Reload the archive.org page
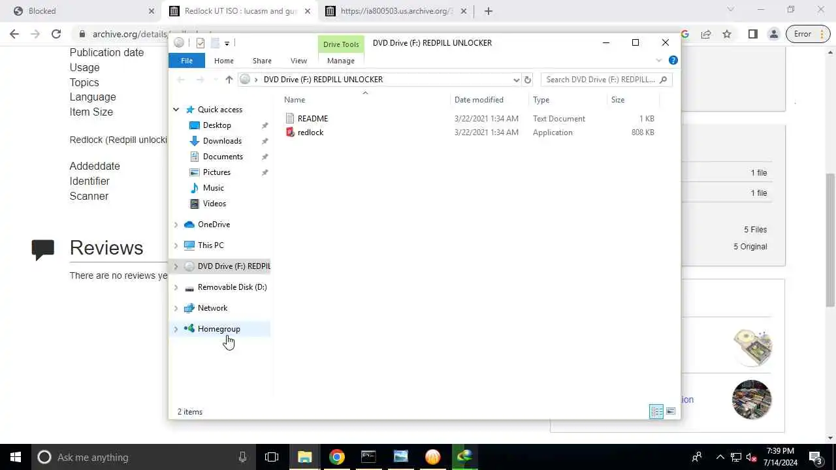Image resolution: width=836 pixels, height=470 pixels. [56, 34]
